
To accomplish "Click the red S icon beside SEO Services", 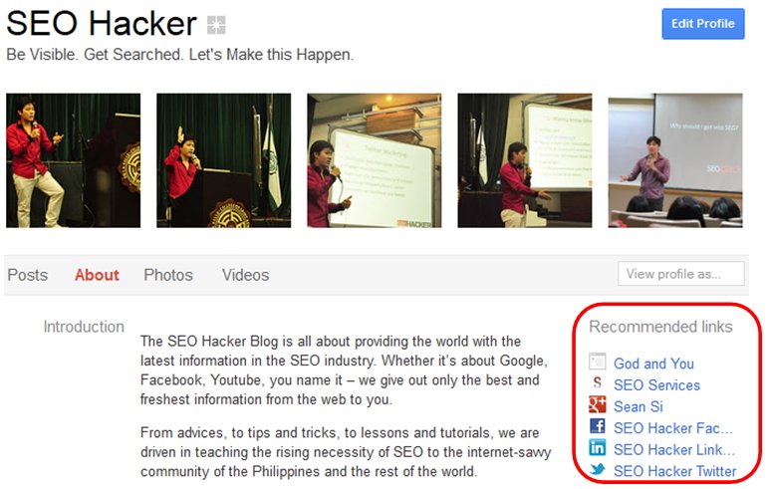I will point(597,382).
